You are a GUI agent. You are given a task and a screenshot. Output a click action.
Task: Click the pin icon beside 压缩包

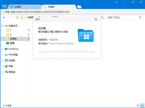[28, 39]
